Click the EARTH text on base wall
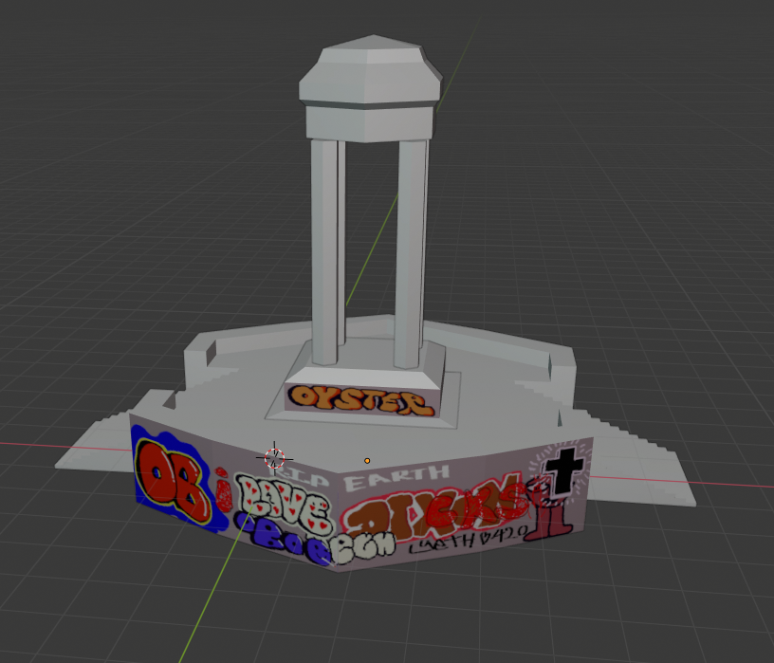The width and height of the screenshot is (774, 663). pos(396,478)
